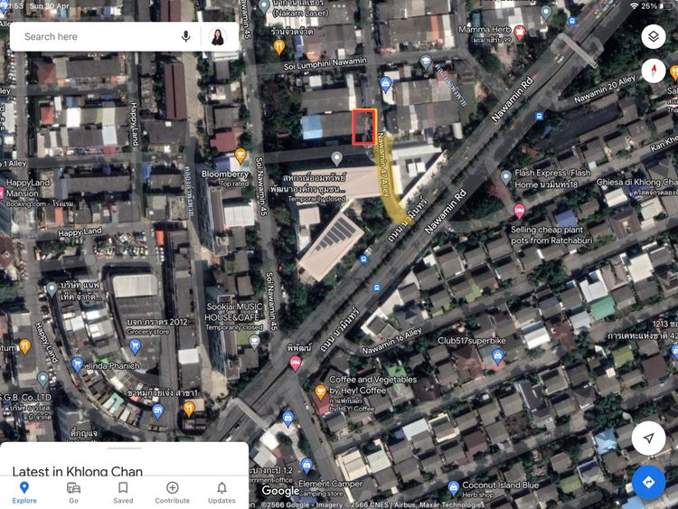Switch to the Go tab
The height and width of the screenshot is (509, 678).
click(73, 493)
